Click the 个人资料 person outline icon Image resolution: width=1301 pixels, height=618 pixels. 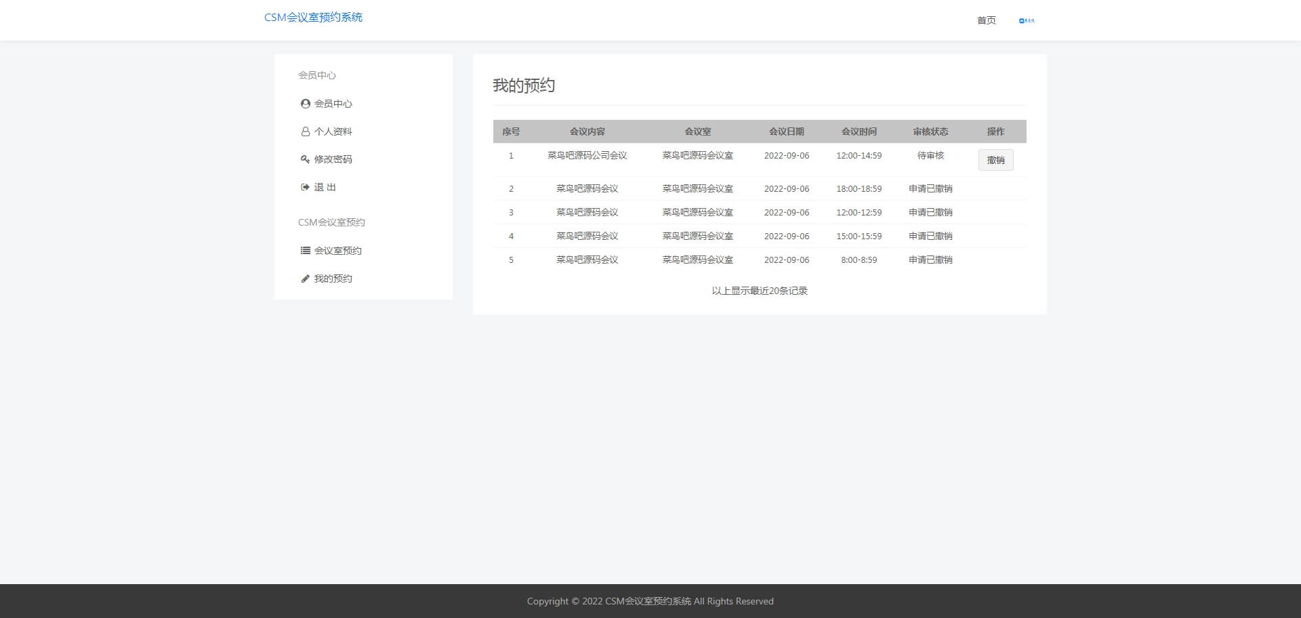point(305,131)
